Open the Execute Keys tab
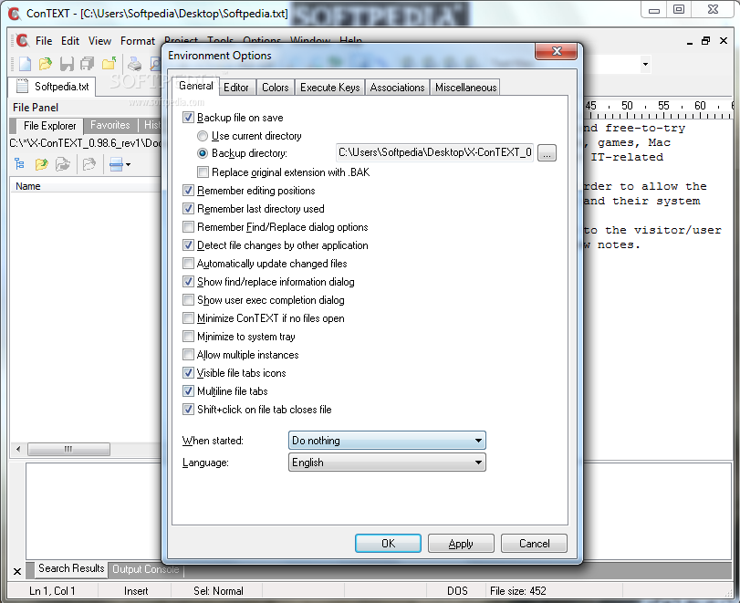The height and width of the screenshot is (603, 740). 330,88
